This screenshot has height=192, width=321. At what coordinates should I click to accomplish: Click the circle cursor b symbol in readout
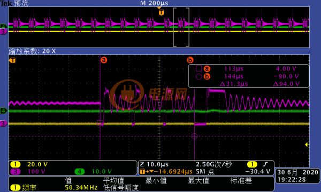point(199,76)
